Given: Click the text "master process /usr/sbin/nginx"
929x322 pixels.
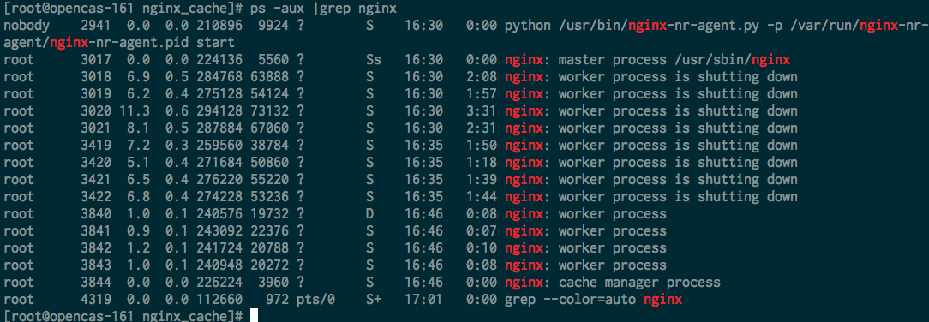Looking at the screenshot, I should (674, 60).
